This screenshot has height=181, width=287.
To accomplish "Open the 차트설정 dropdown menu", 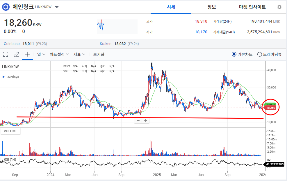I will (x=59, y=54).
